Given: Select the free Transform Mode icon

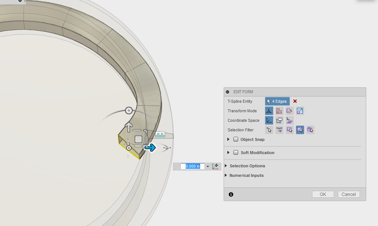Looking at the screenshot, I should pos(269,111).
